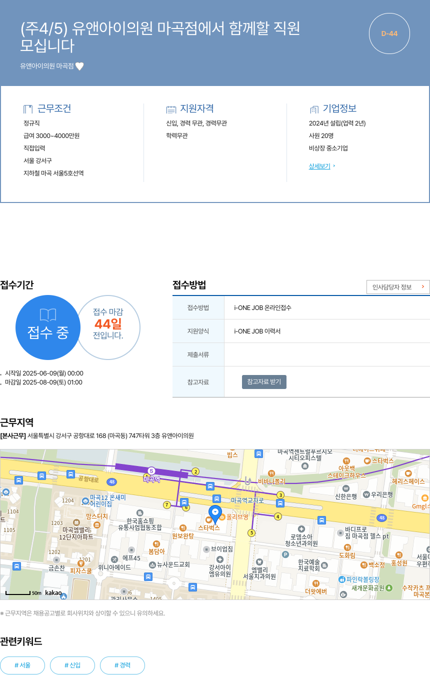
Task: Click the 마곡역 subway line 5 marker
Action: 151,471
